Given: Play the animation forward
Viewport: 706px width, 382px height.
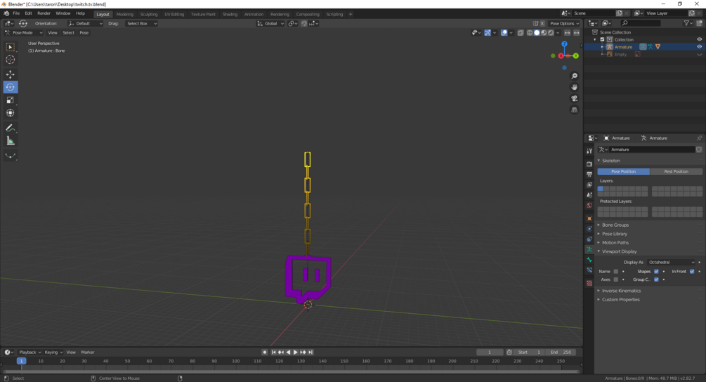Looking at the screenshot, I should (x=295, y=353).
